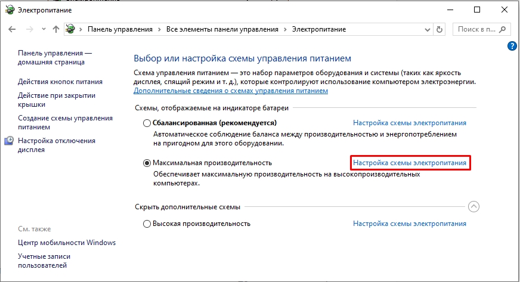Refresh the Power Options page
The width and height of the screenshot is (520, 282).
[440, 29]
